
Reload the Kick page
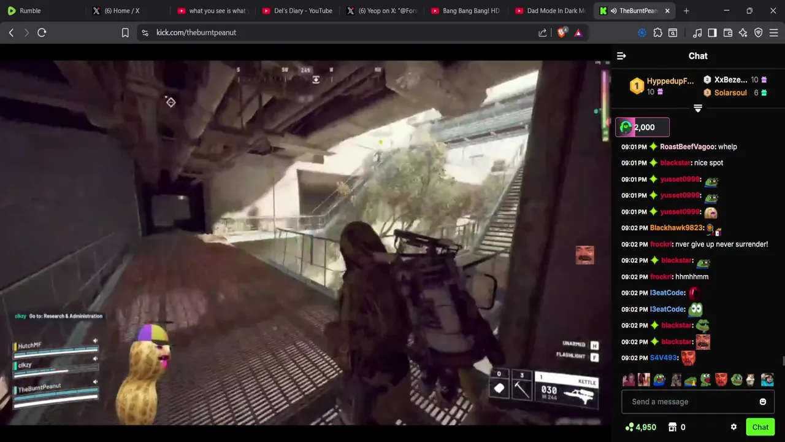point(42,33)
